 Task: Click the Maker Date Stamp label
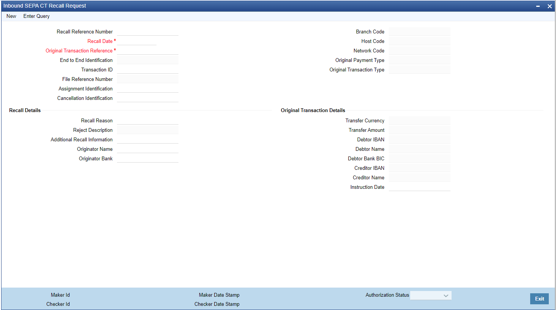[219, 295]
